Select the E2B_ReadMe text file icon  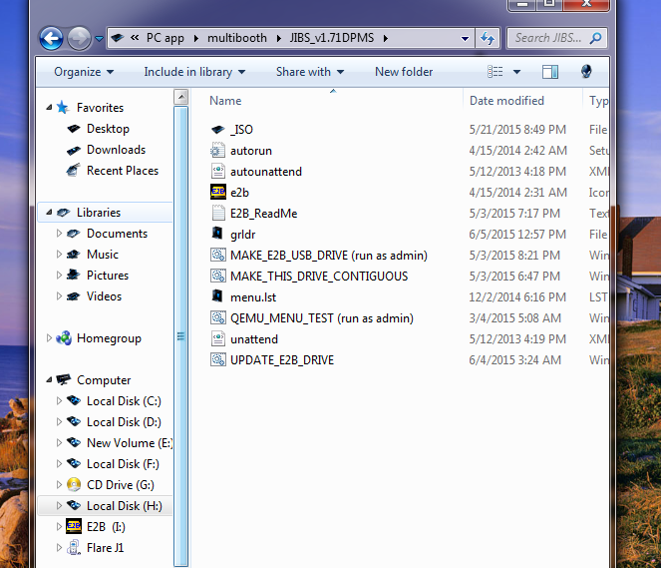tap(218, 213)
